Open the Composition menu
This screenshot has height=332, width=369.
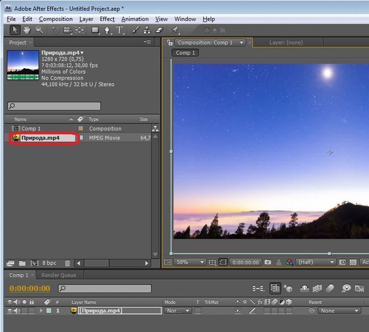[x=55, y=19]
